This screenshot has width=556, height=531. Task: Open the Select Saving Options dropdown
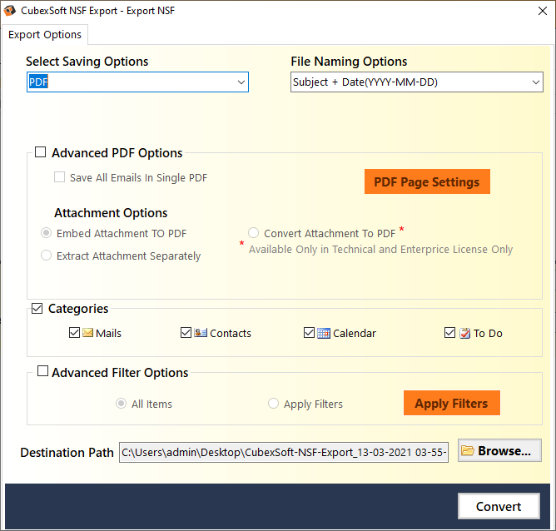pyautogui.click(x=138, y=82)
